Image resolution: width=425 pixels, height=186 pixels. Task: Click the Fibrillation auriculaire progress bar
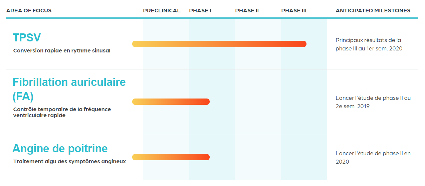pyautogui.click(x=171, y=102)
